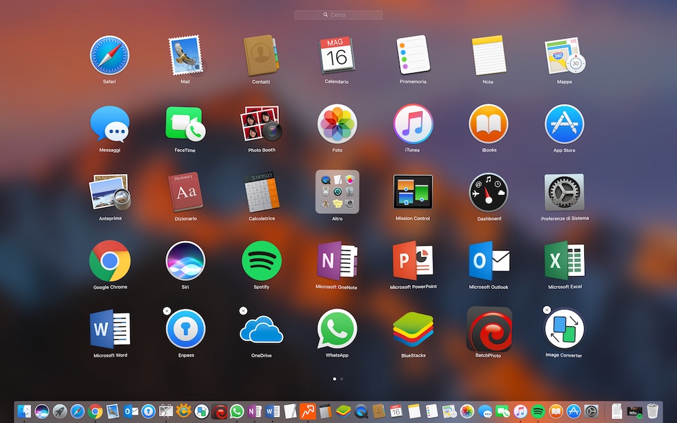Open Image Converter in Launchpad grid
The image size is (677, 423).
pos(565,329)
